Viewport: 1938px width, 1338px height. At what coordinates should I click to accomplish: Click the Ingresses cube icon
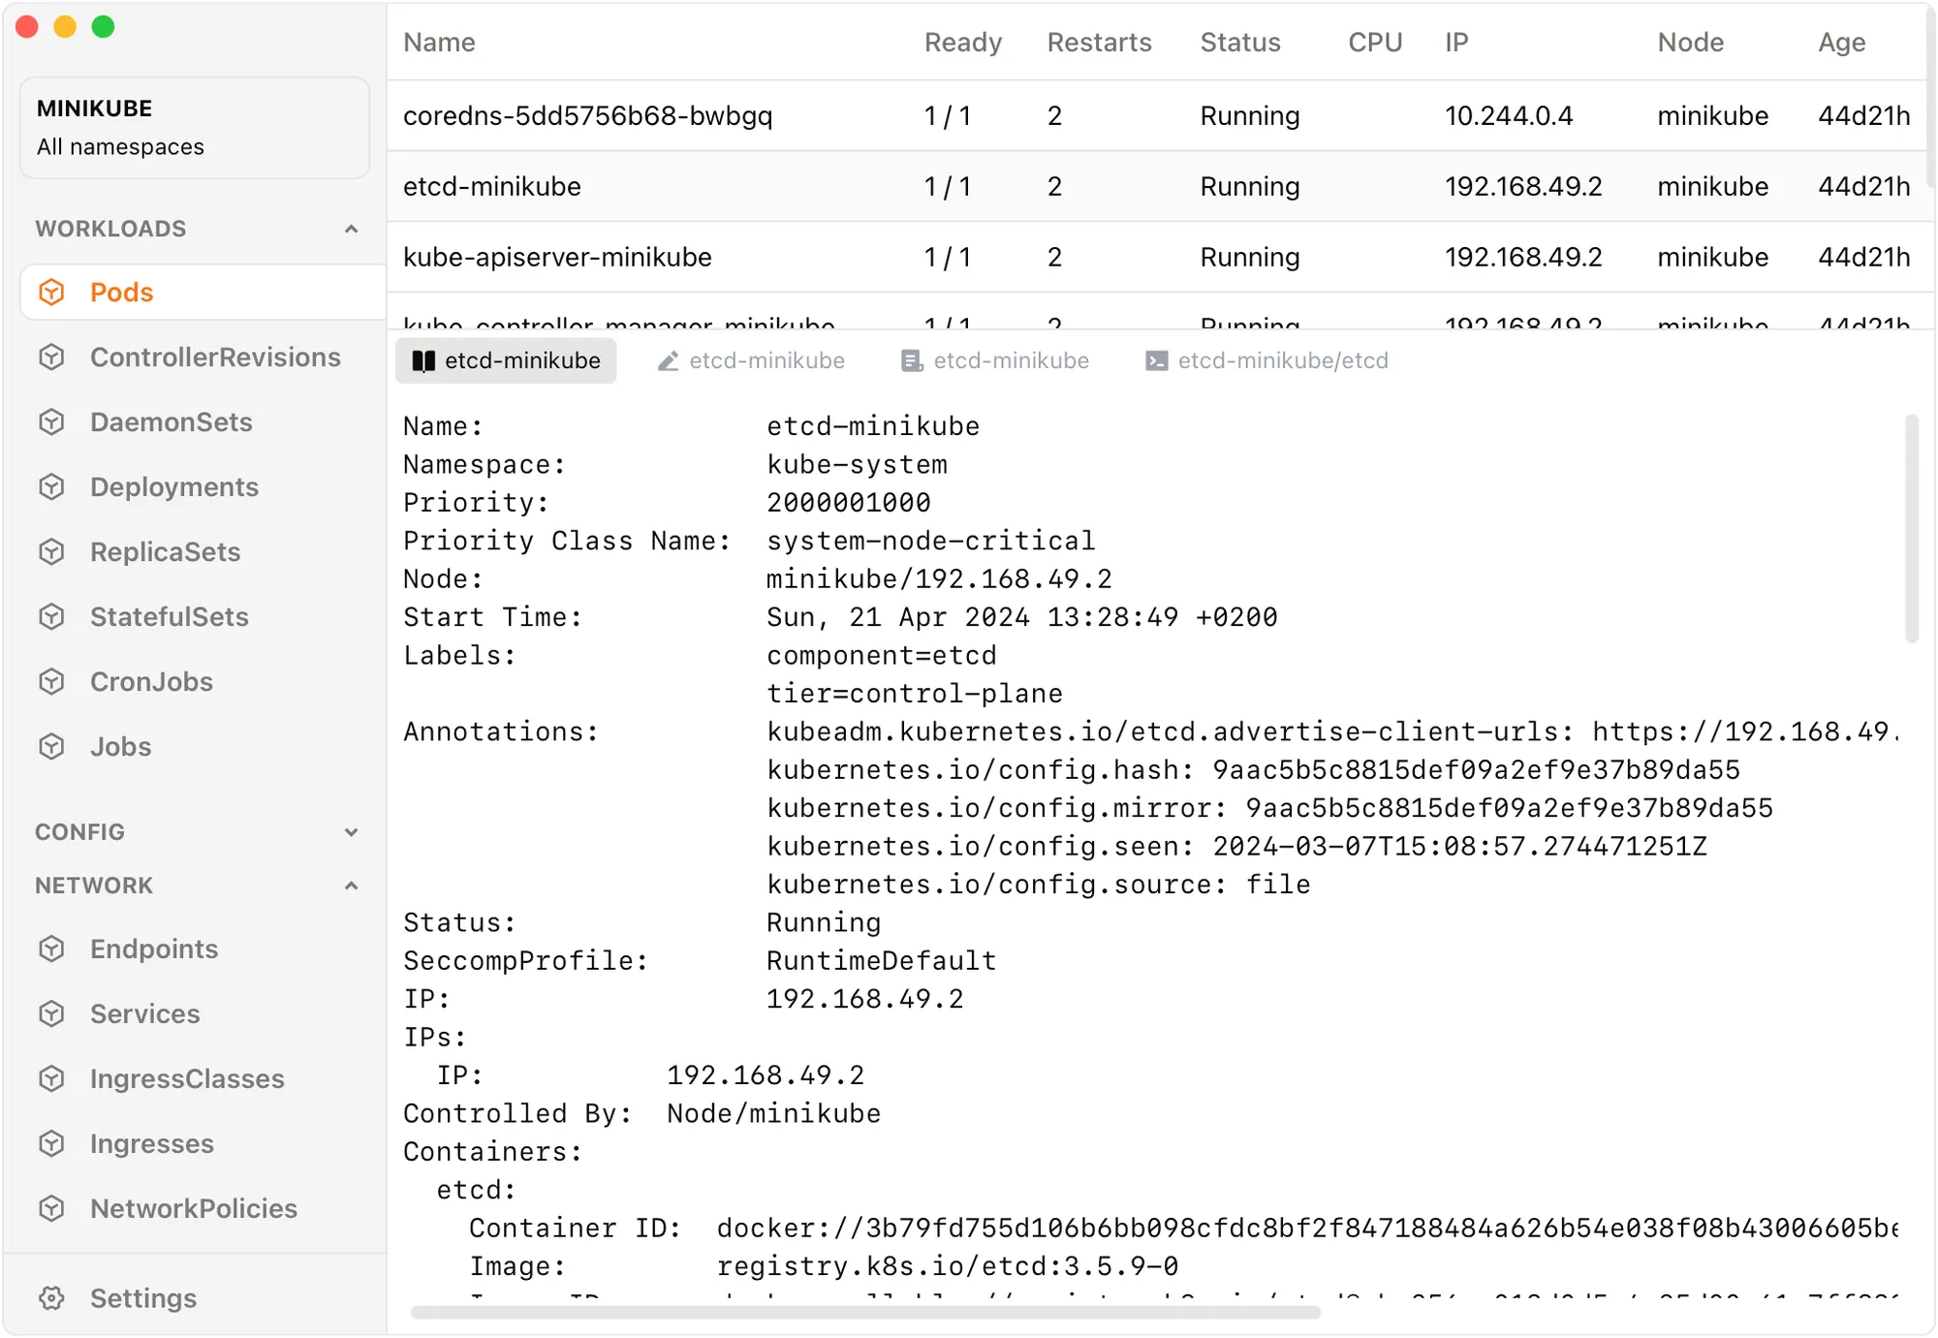pyautogui.click(x=51, y=1143)
